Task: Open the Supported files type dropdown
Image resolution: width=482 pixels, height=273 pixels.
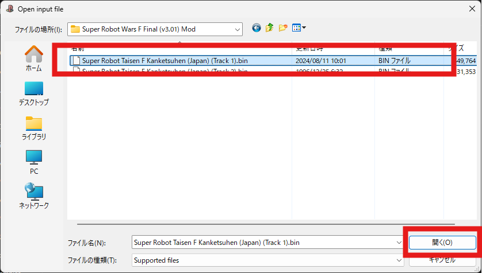Action: point(267,260)
